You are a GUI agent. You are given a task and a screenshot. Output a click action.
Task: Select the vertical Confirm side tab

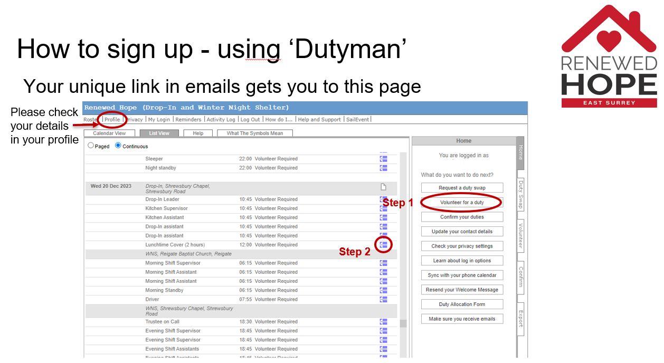pyautogui.click(x=520, y=277)
